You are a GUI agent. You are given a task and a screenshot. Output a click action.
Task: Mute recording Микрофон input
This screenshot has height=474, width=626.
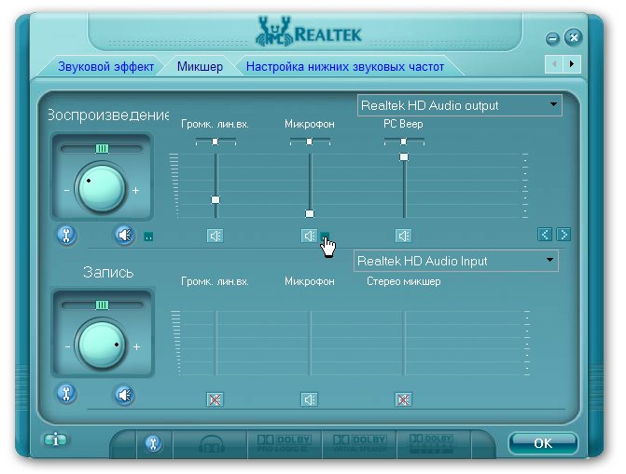pos(309,400)
